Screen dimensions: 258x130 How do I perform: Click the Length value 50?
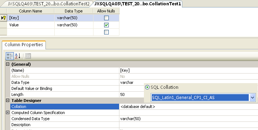122,94
